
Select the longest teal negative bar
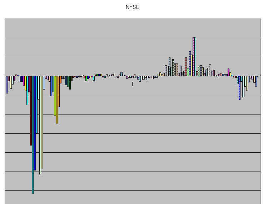pyautogui.click(x=33, y=135)
